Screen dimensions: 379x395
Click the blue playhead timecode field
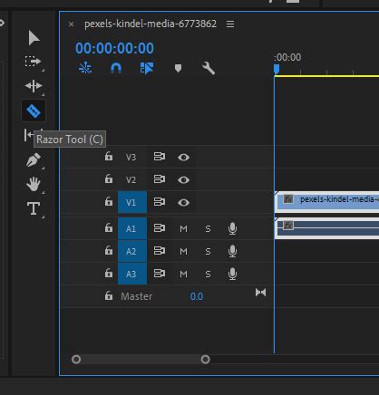(x=114, y=48)
